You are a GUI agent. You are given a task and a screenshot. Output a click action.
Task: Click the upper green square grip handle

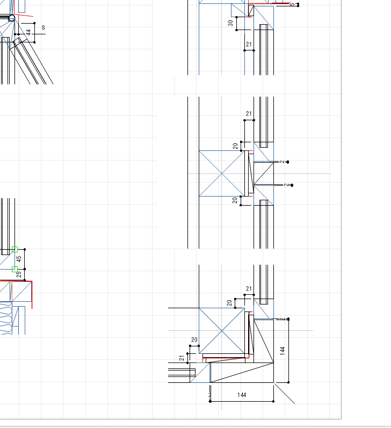point(15,249)
